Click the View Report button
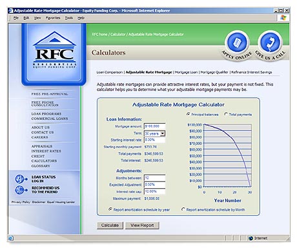The image size is (297, 248). (x=142, y=225)
